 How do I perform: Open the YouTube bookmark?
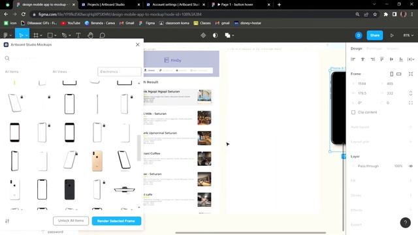71,23
